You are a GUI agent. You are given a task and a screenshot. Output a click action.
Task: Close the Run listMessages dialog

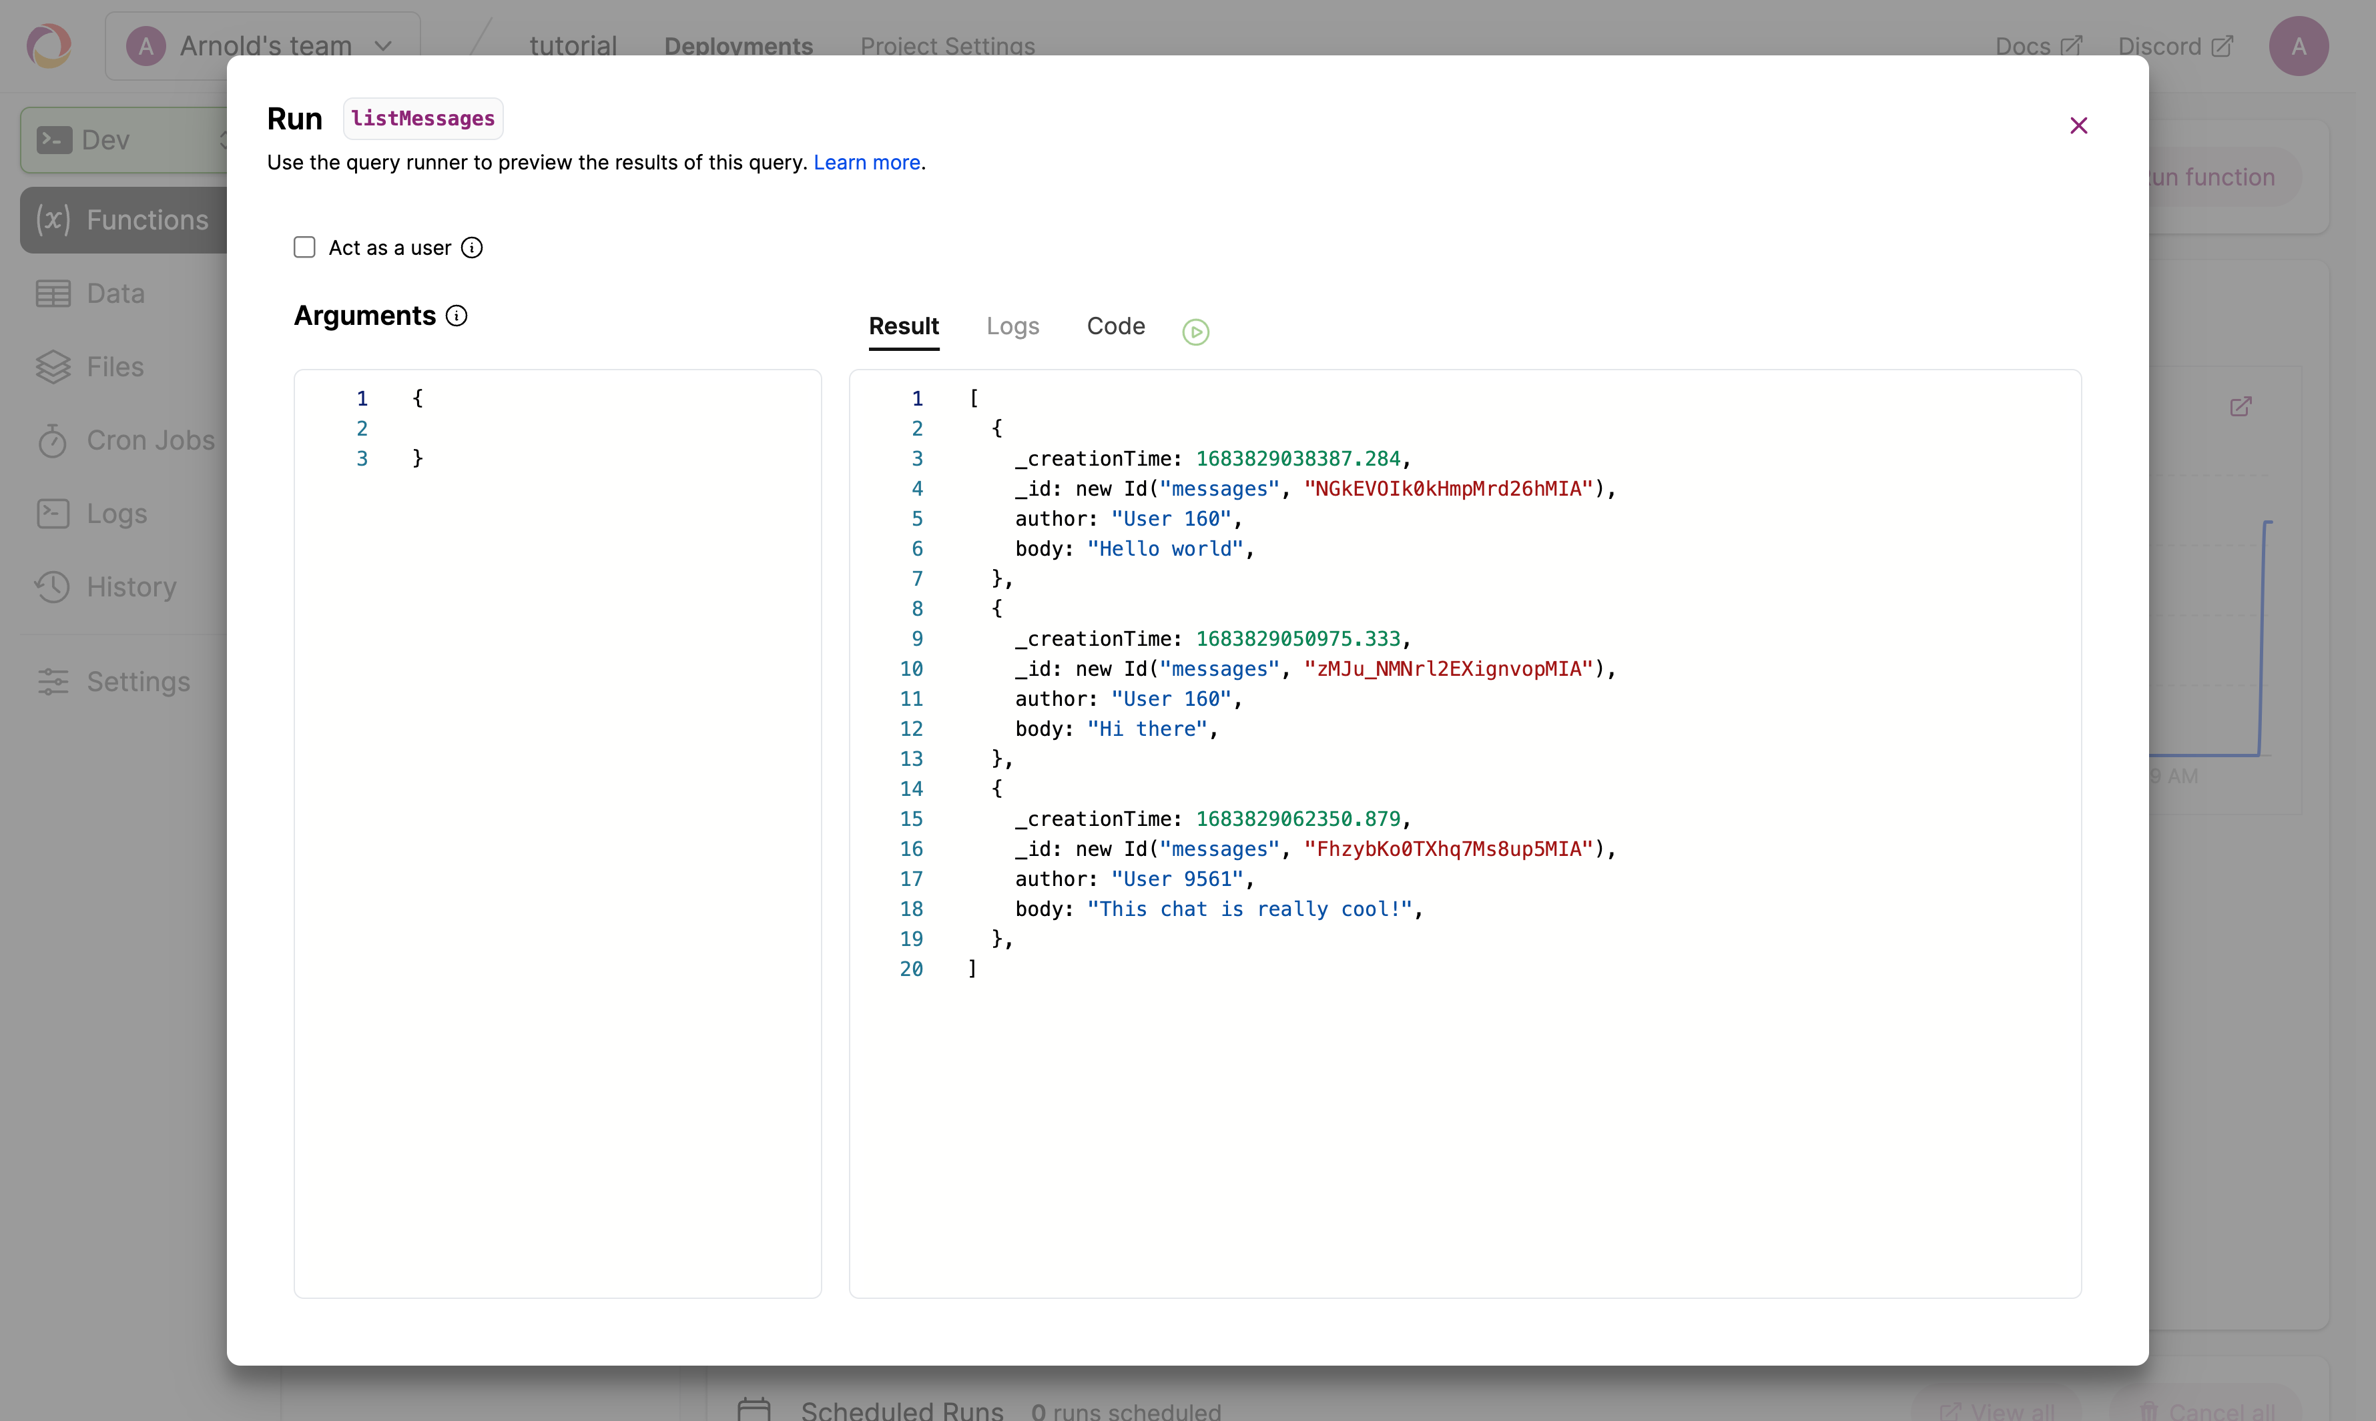pyautogui.click(x=2078, y=125)
